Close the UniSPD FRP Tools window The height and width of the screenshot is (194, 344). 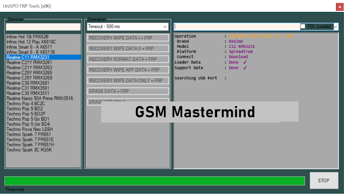[x=340, y=7]
